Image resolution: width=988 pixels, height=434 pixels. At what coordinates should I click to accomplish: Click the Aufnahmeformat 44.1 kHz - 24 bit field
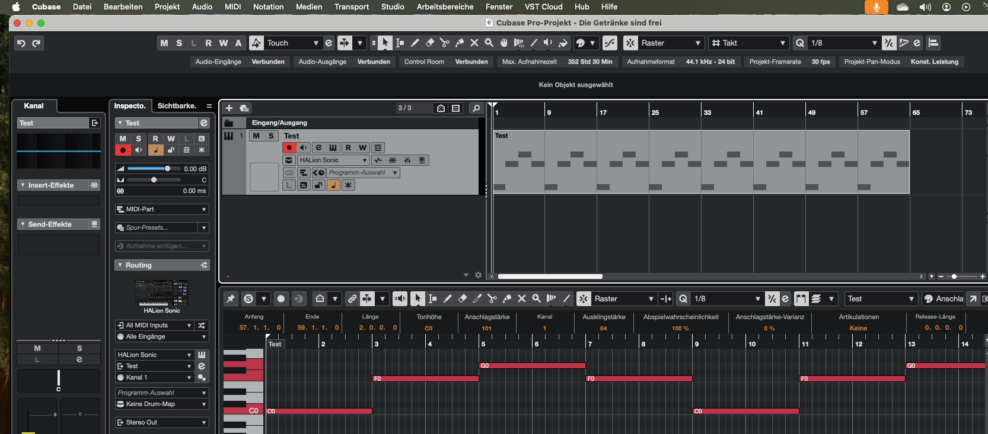(681, 62)
